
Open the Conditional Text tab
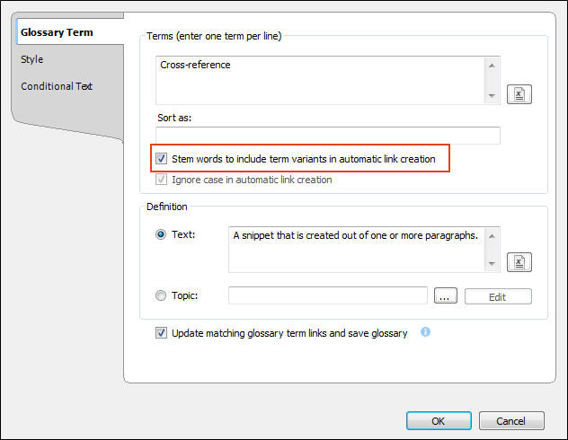pyautogui.click(x=57, y=86)
